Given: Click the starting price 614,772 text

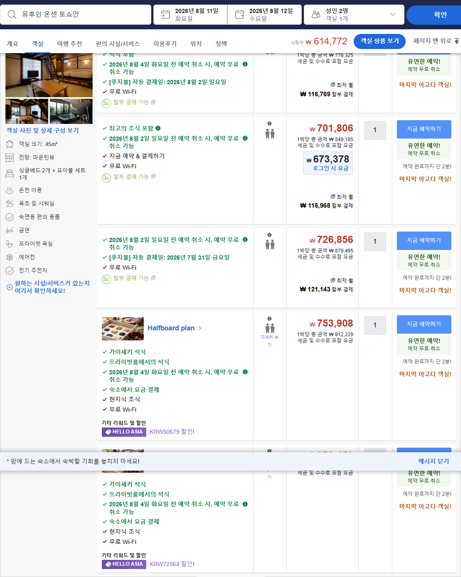Looking at the screenshot, I should 326,41.
